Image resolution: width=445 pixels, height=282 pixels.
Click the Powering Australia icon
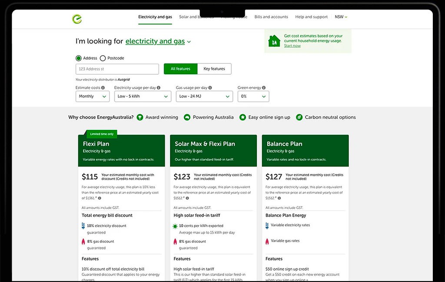click(x=187, y=117)
